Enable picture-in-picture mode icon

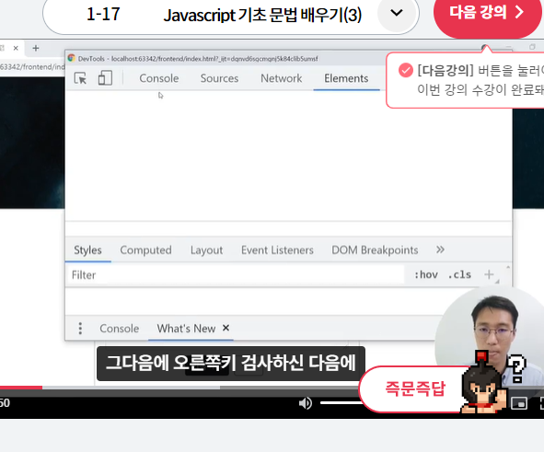click(x=518, y=403)
